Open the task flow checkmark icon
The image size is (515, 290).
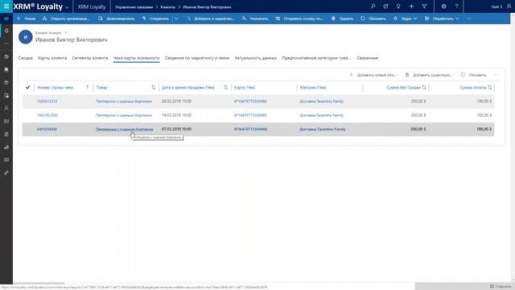(385, 6)
